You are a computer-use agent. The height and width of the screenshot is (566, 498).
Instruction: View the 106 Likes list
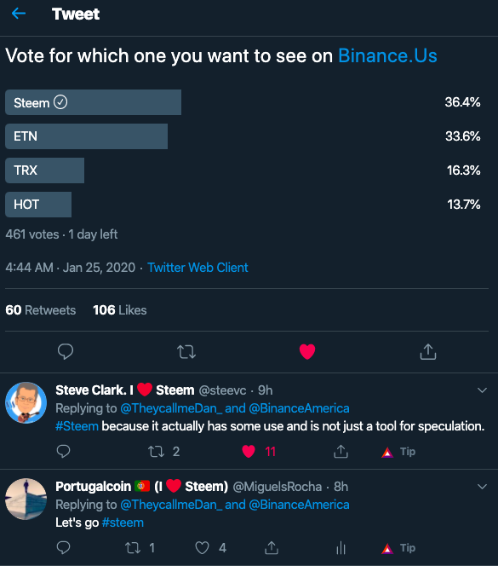[x=120, y=310]
